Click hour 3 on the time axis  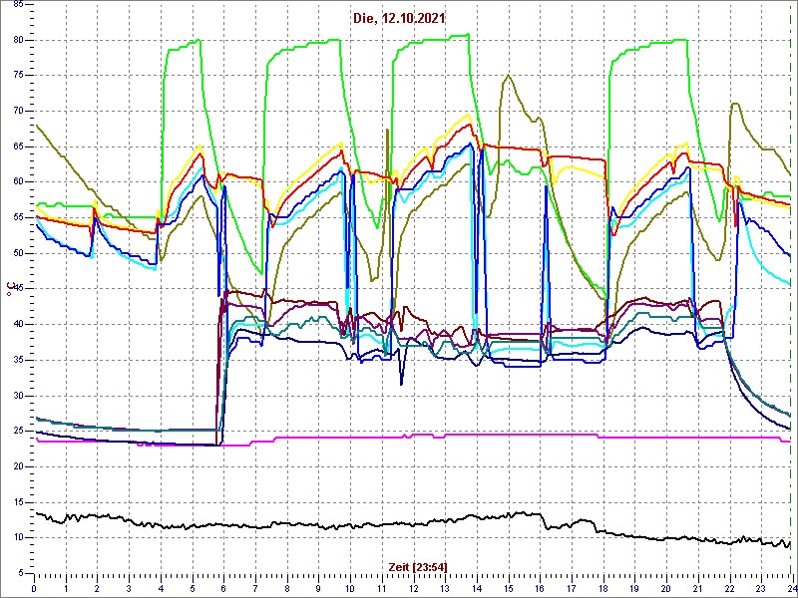coord(129,588)
